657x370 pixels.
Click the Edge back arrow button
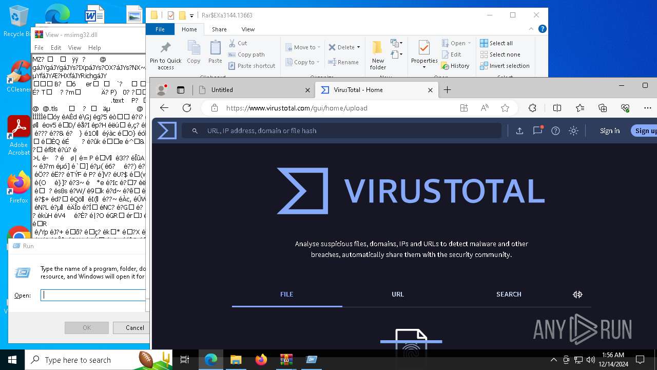click(164, 108)
